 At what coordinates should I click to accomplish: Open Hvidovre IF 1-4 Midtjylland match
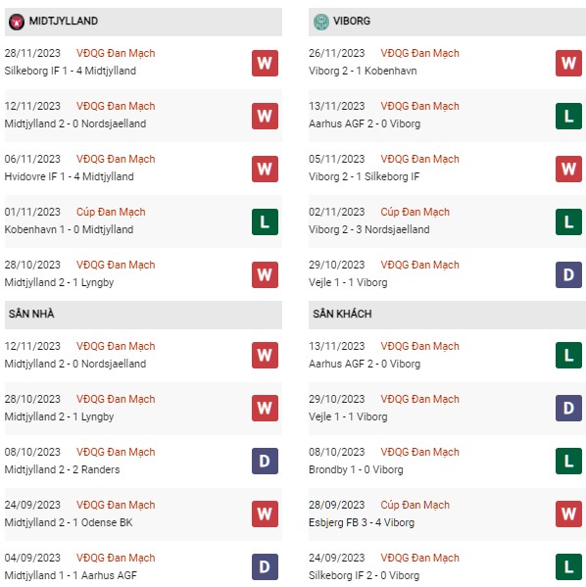(70, 176)
